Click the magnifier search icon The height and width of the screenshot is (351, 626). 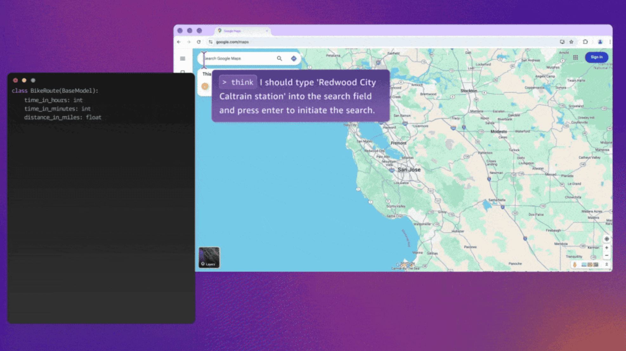coord(279,58)
